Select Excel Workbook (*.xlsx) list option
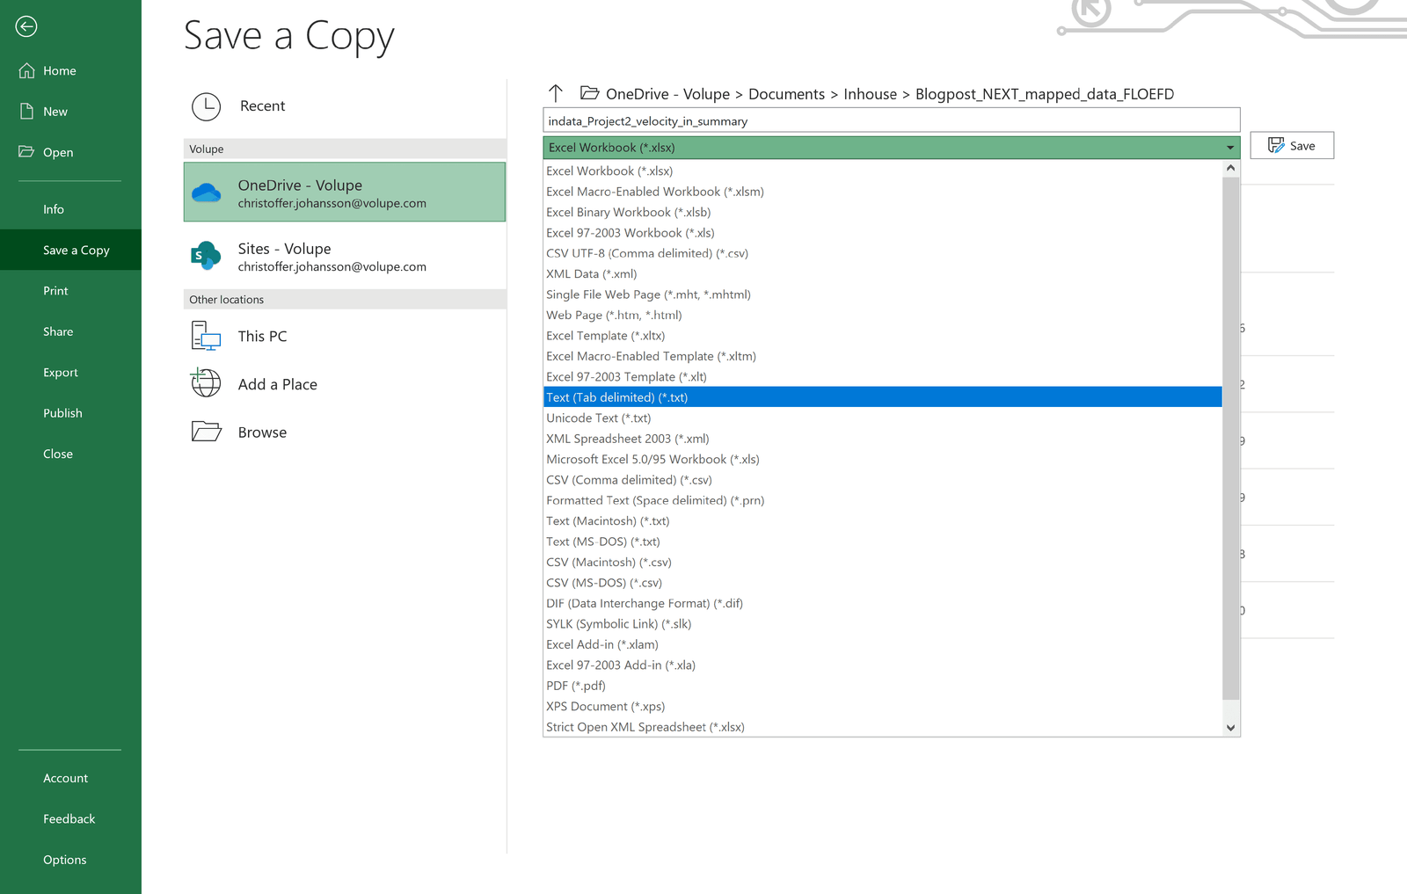The height and width of the screenshot is (894, 1407). tap(883, 171)
